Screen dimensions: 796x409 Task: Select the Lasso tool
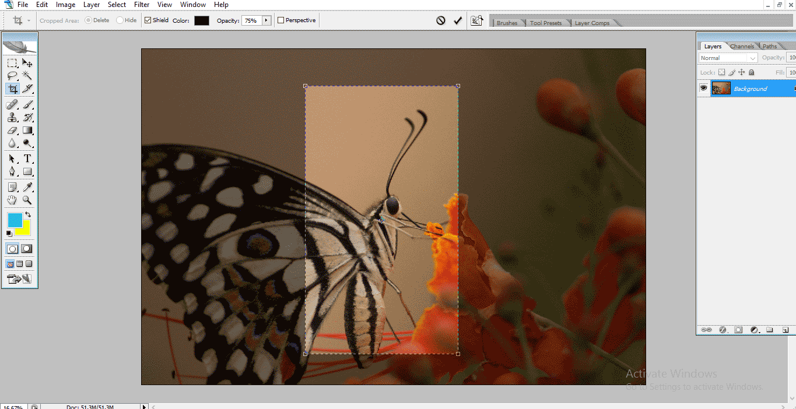pos(12,76)
